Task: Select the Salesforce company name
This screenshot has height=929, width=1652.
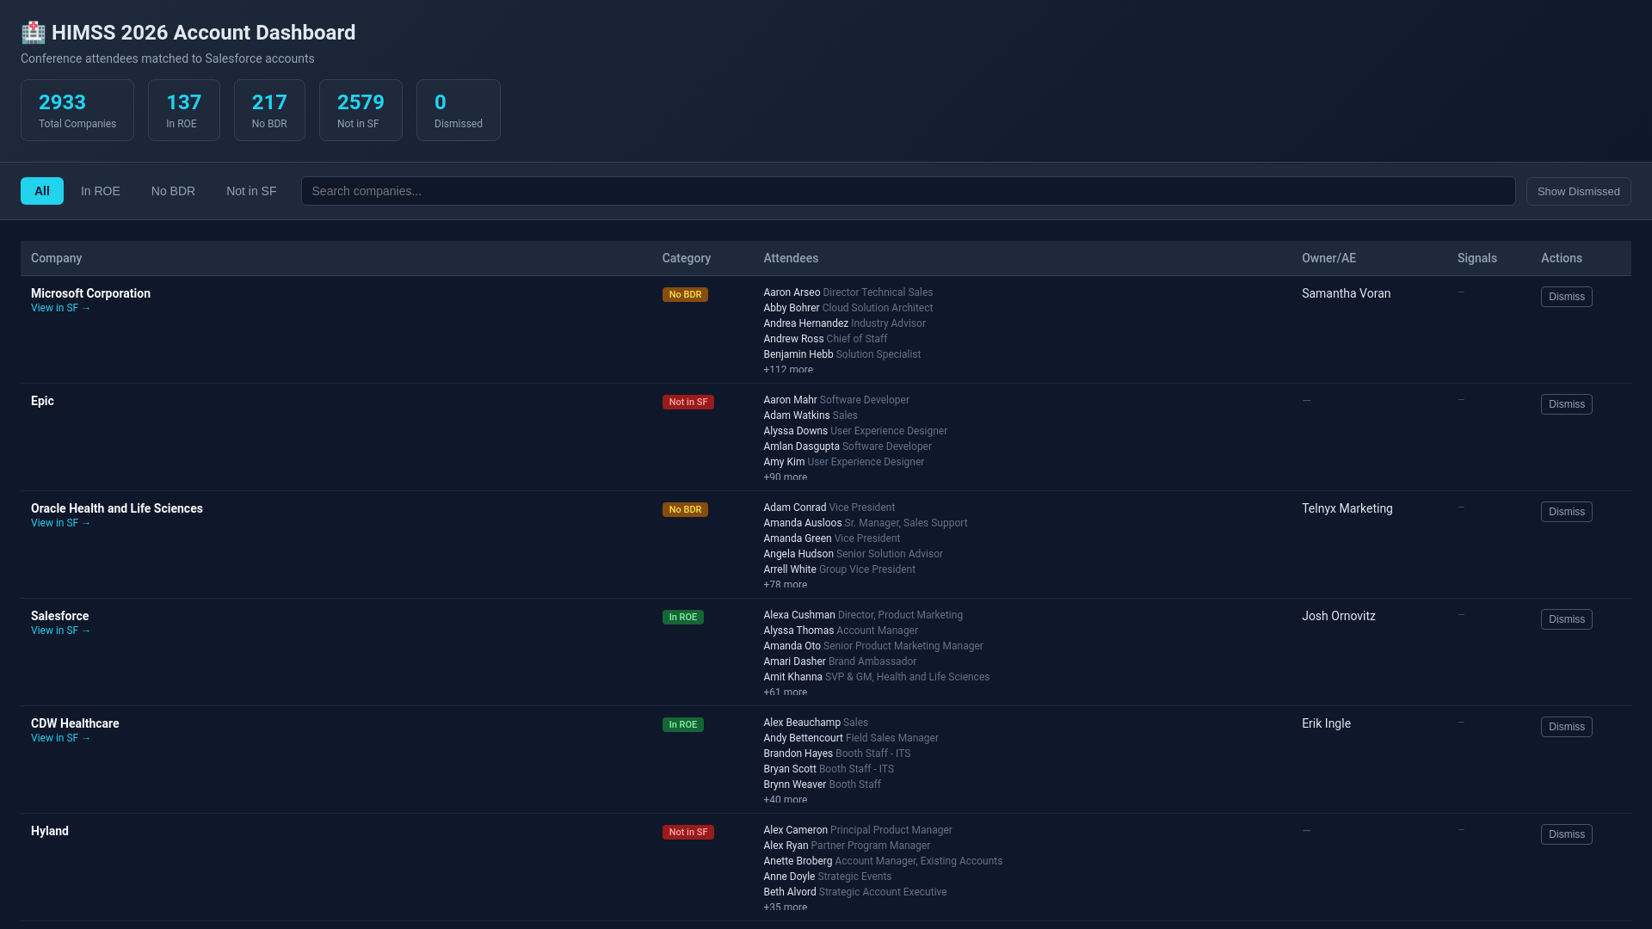Action: (x=59, y=616)
